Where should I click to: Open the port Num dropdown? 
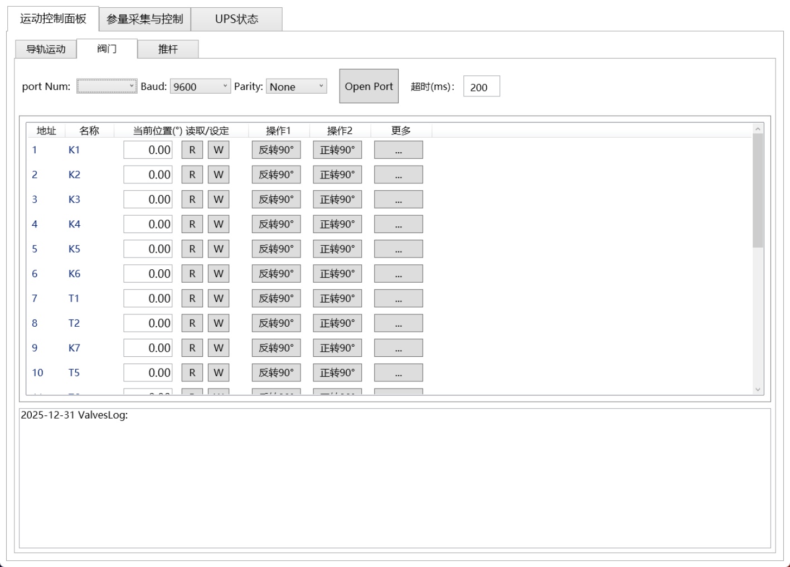pos(107,86)
